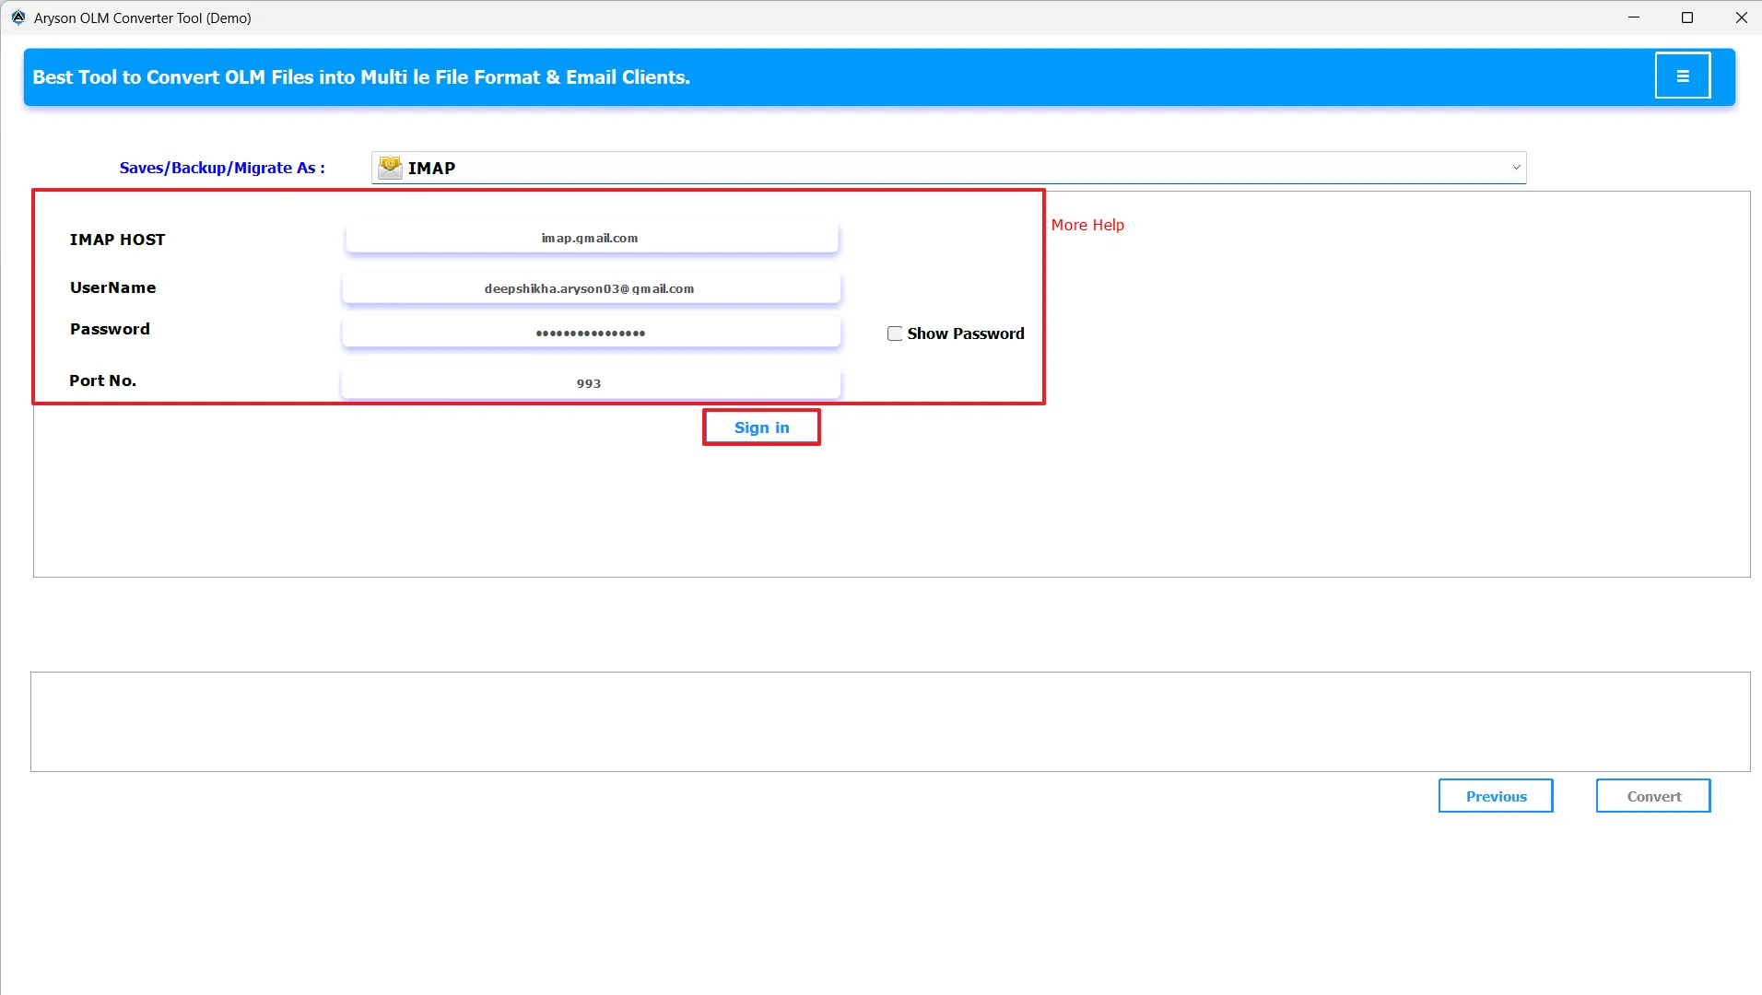Maximize the application window
The image size is (1762, 995).
(1687, 18)
